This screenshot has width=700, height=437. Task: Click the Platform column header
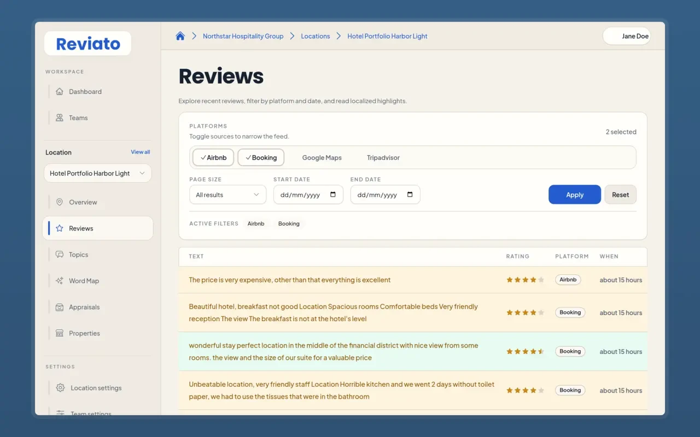[571, 256]
